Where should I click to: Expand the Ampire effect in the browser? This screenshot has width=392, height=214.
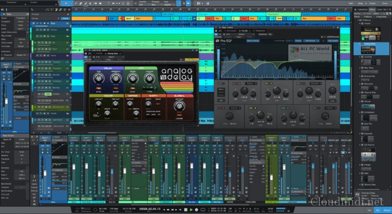click(x=360, y=23)
